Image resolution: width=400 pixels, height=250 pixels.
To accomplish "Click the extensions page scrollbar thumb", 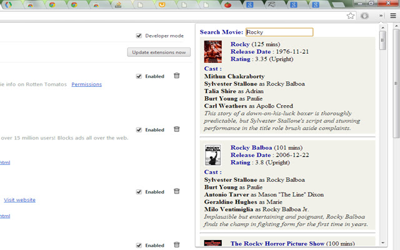I will (x=396, y=83).
